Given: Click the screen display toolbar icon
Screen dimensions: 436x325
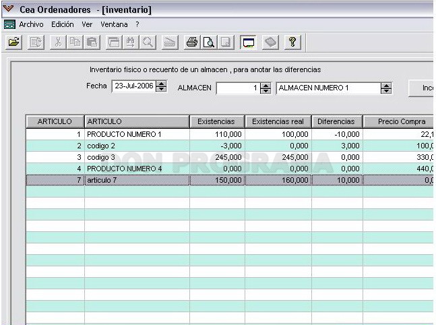Looking at the screenshot, I should (x=248, y=42).
